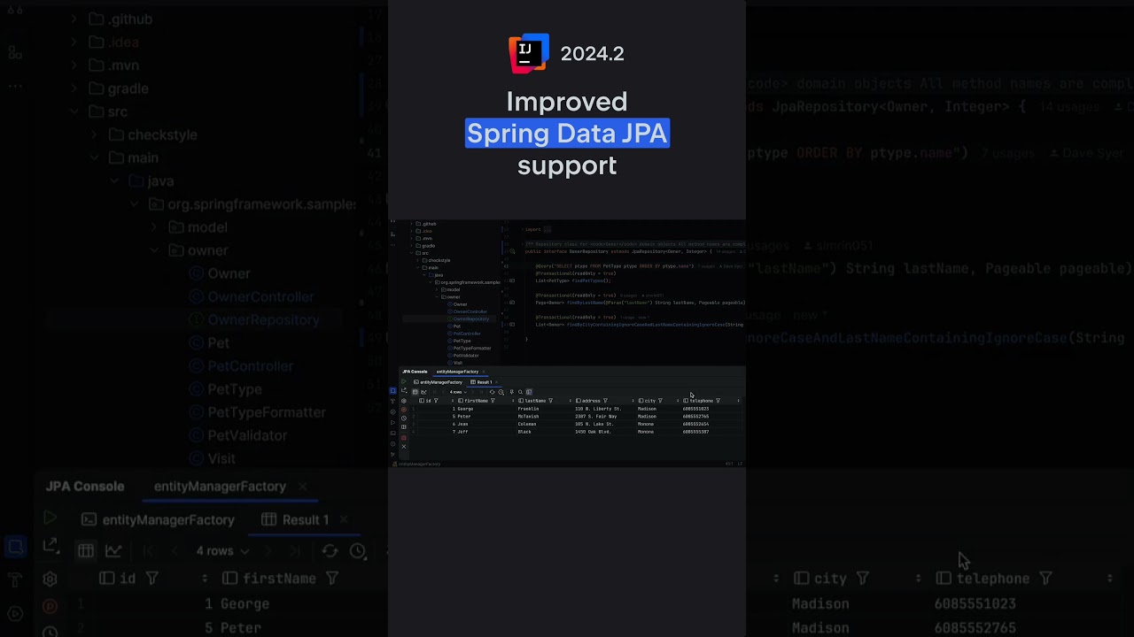The image size is (1134, 637).
Task: Select .mvn folder in enlarged background tree
Action: [x=114, y=65]
